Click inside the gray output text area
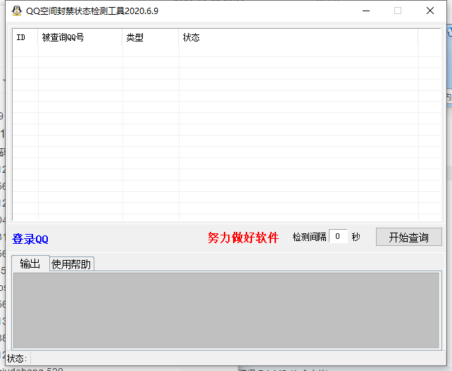 226,311
